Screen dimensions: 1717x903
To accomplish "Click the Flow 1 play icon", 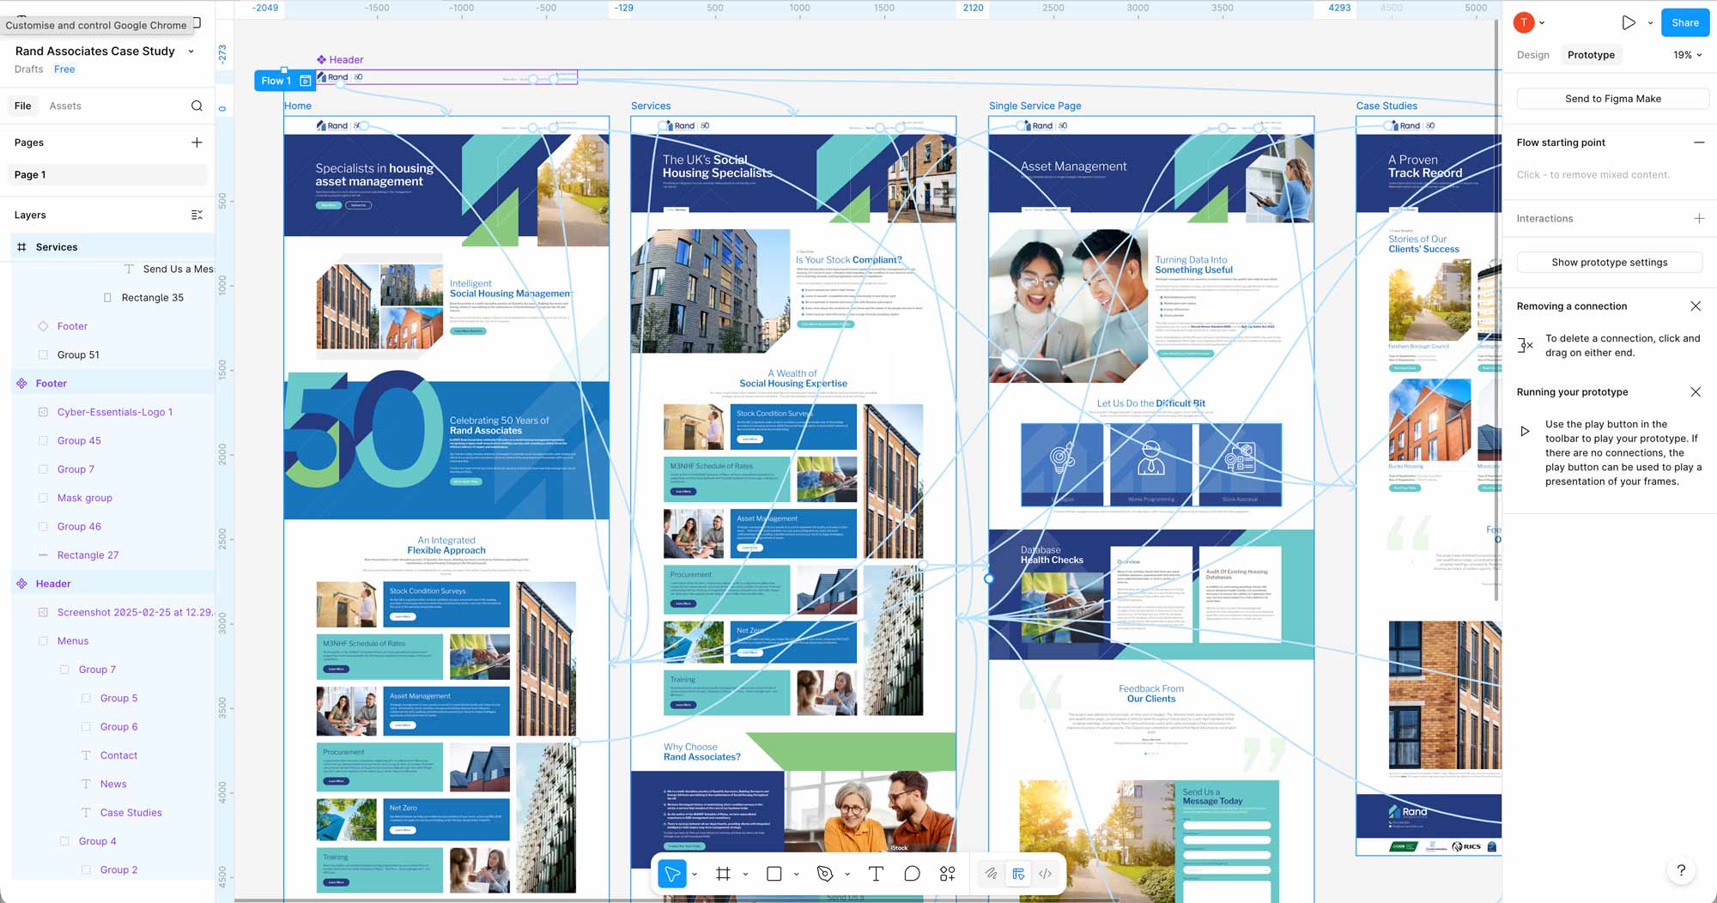I will point(305,81).
